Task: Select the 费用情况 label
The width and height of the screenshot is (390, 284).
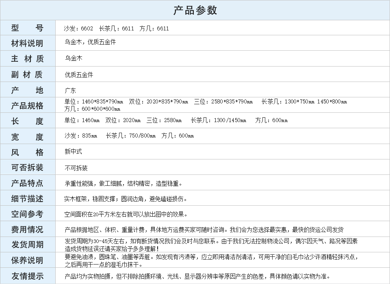Action: tap(27, 229)
